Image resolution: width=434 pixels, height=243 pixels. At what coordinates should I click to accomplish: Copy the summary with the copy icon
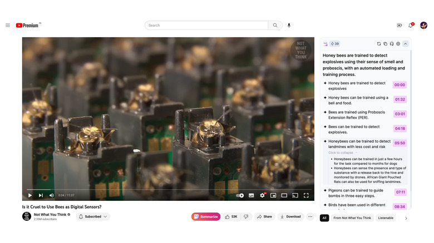tap(385, 44)
